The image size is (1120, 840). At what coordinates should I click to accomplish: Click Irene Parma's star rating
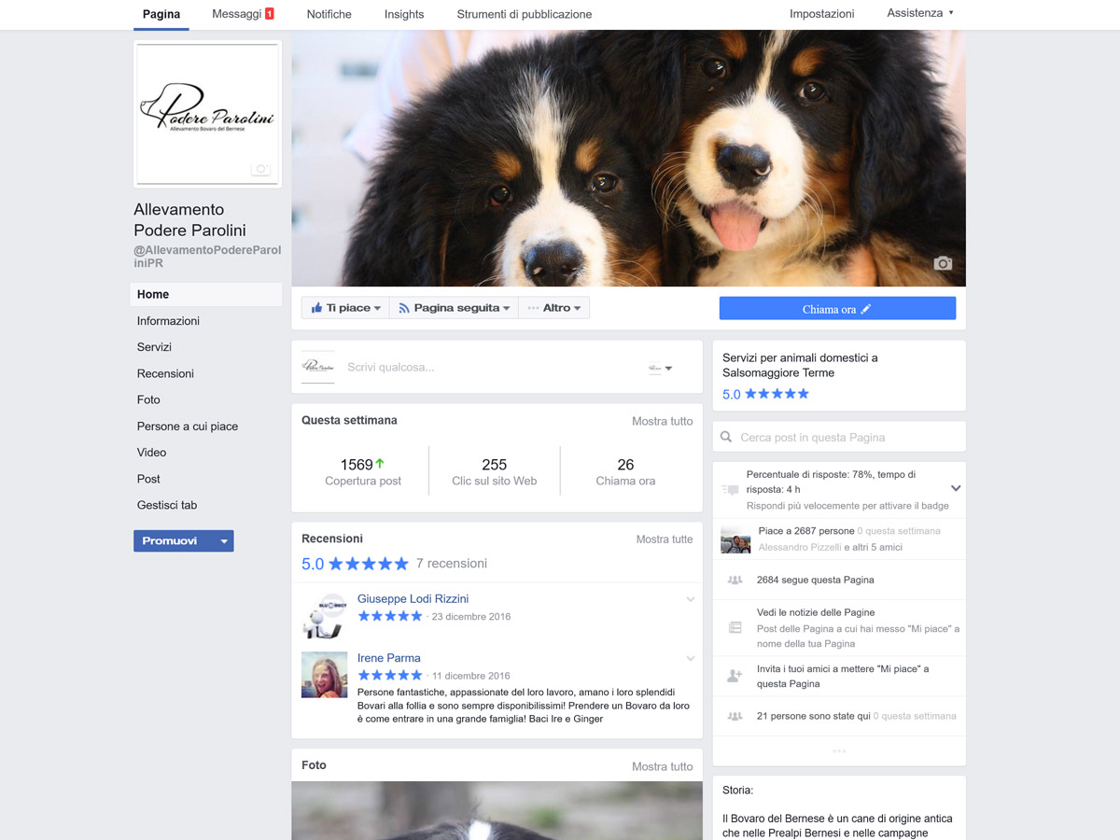pyautogui.click(x=390, y=675)
